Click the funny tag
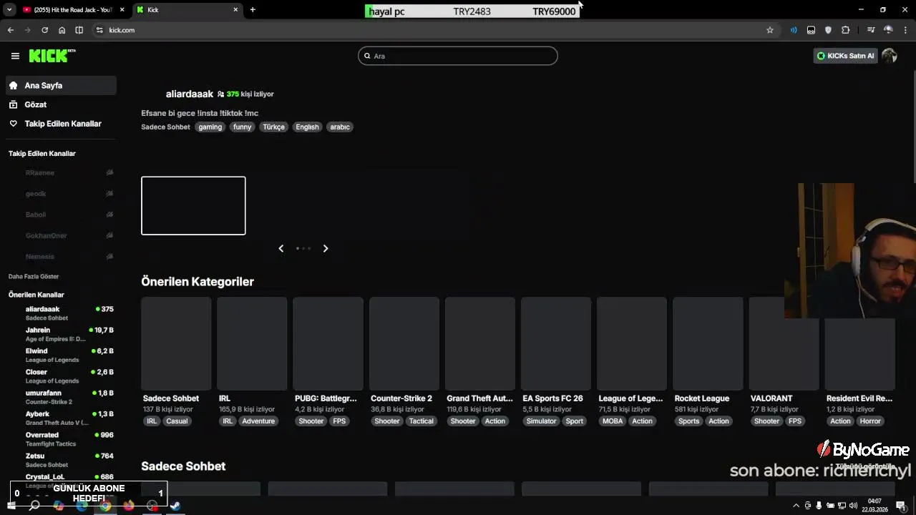916x515 pixels. [x=242, y=127]
